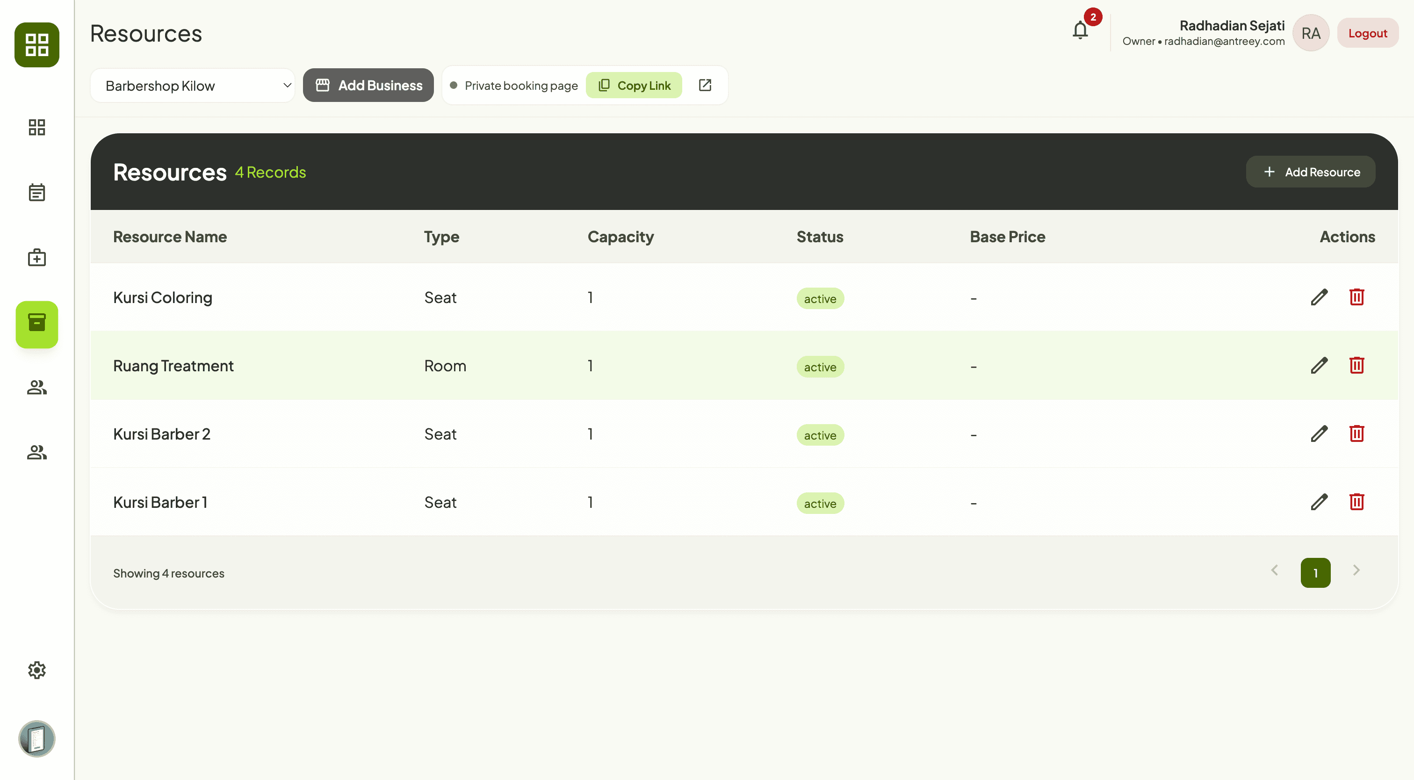
Task: Open the dashboard grid sidebar icon
Action: pos(37,127)
